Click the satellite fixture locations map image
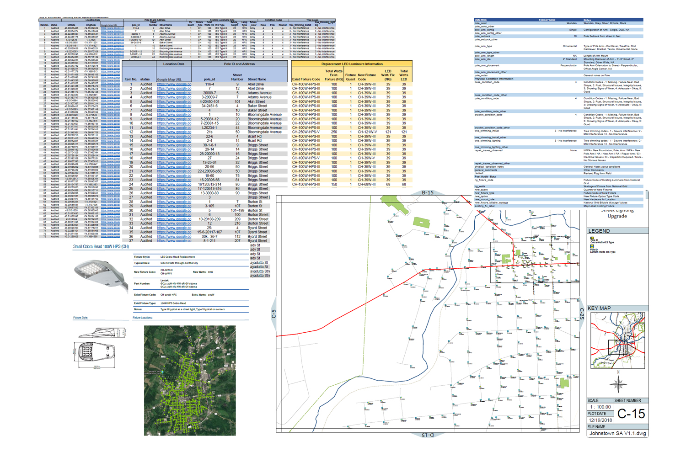 [190, 380]
